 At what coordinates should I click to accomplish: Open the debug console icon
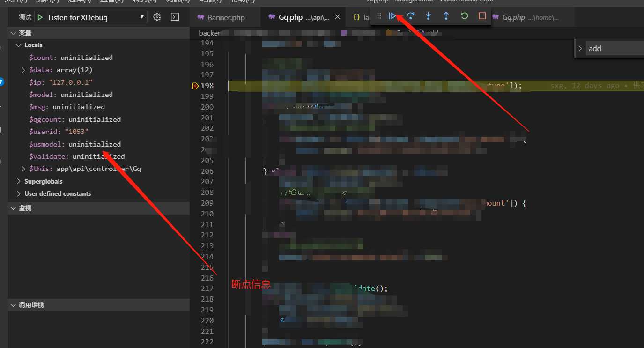(x=175, y=17)
